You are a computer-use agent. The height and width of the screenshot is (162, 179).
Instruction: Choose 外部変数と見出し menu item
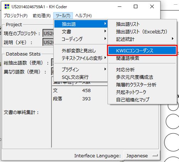point(81,51)
